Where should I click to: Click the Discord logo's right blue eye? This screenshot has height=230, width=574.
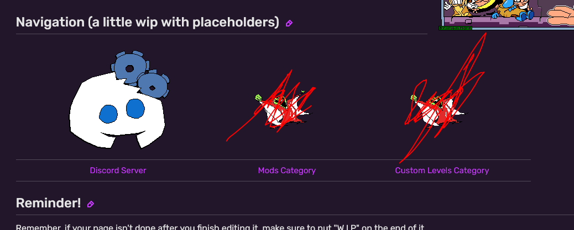tap(135, 108)
